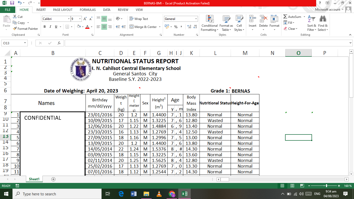The image size is (354, 199).
Task: Click the Format cells button in Cells group
Action: (x=274, y=23)
